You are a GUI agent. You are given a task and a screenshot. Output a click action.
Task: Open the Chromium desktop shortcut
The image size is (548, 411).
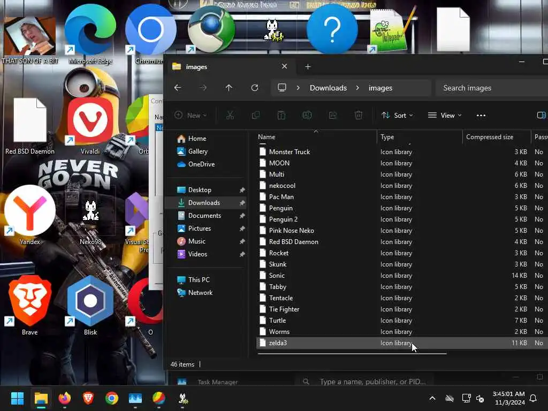point(150,35)
